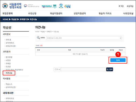The image size is (136, 102).
Task: Open 자기소개서, 학습계획서 in the sidebar
Action: click(x=14, y=70)
